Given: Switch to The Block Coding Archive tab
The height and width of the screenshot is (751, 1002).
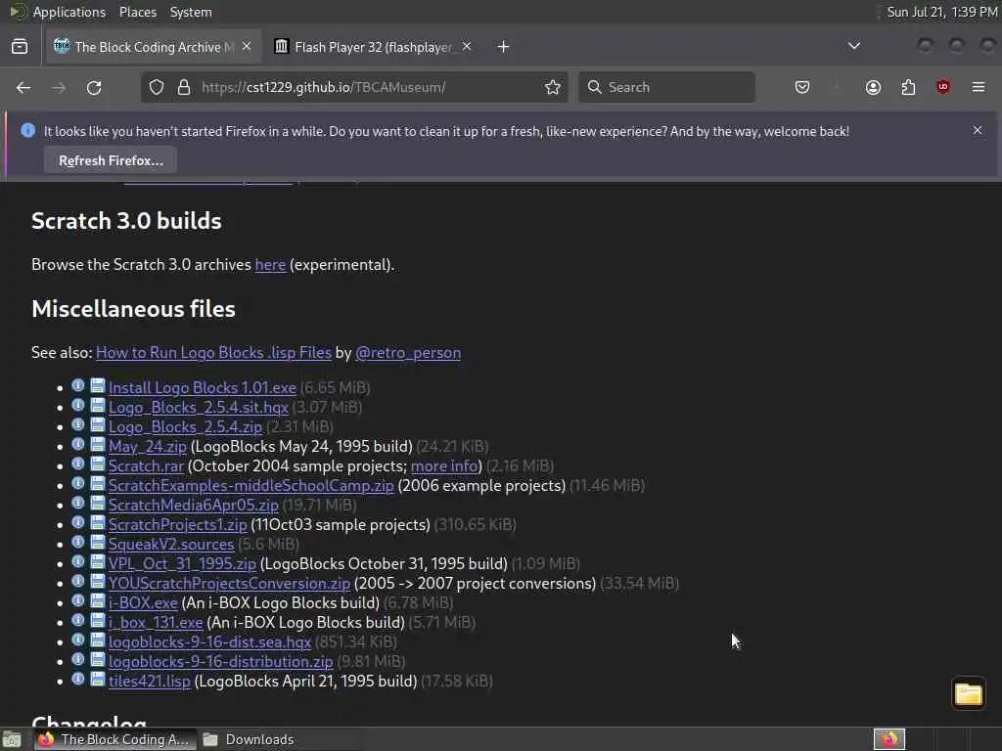Looking at the screenshot, I should click(x=154, y=47).
